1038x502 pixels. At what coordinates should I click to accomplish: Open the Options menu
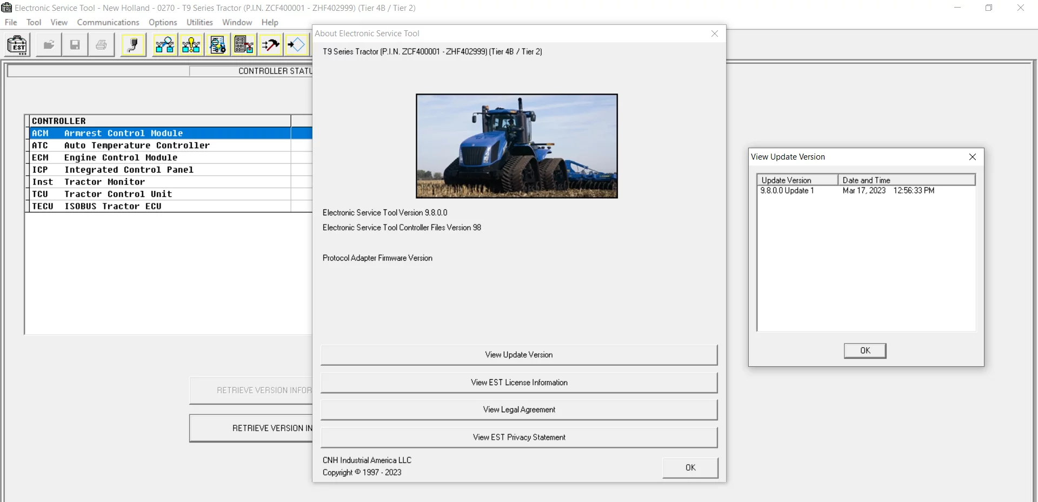coord(163,22)
